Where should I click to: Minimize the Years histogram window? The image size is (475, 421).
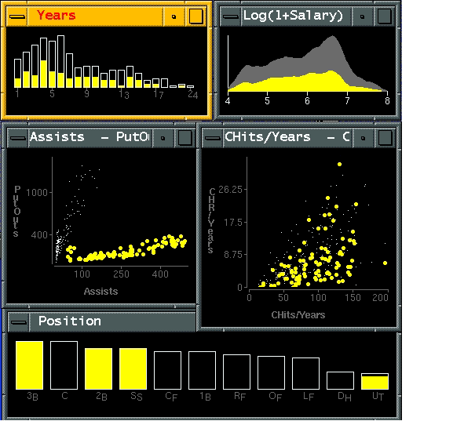coord(174,15)
